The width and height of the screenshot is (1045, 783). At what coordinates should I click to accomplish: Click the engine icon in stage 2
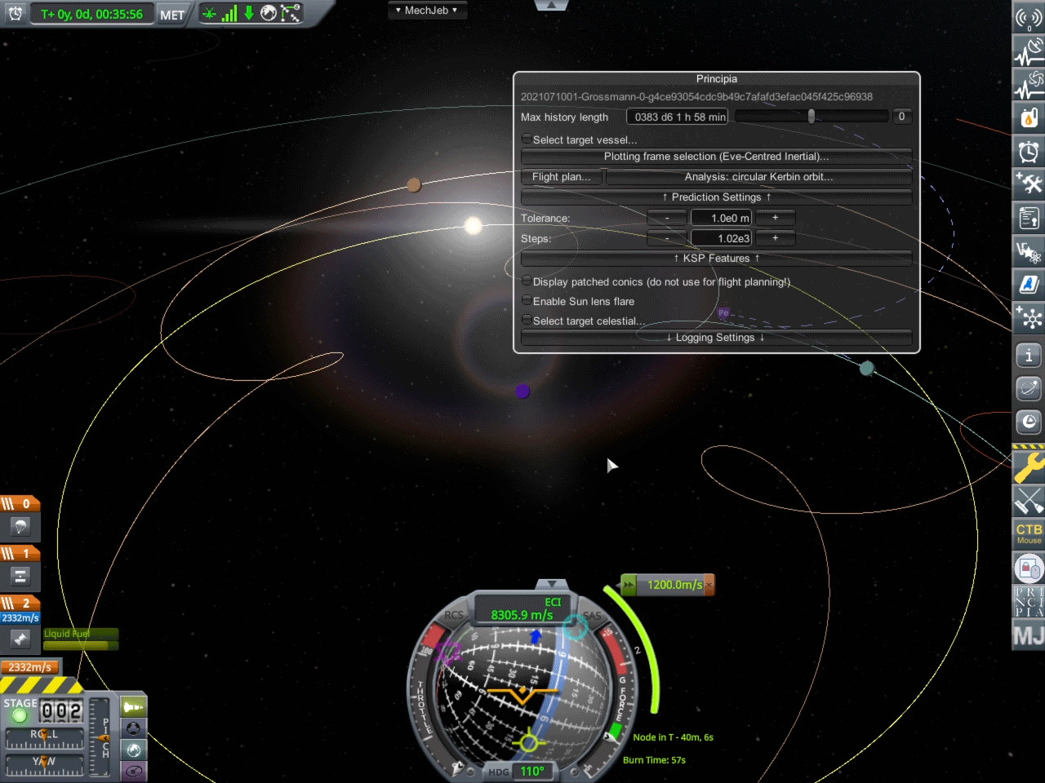[20, 639]
